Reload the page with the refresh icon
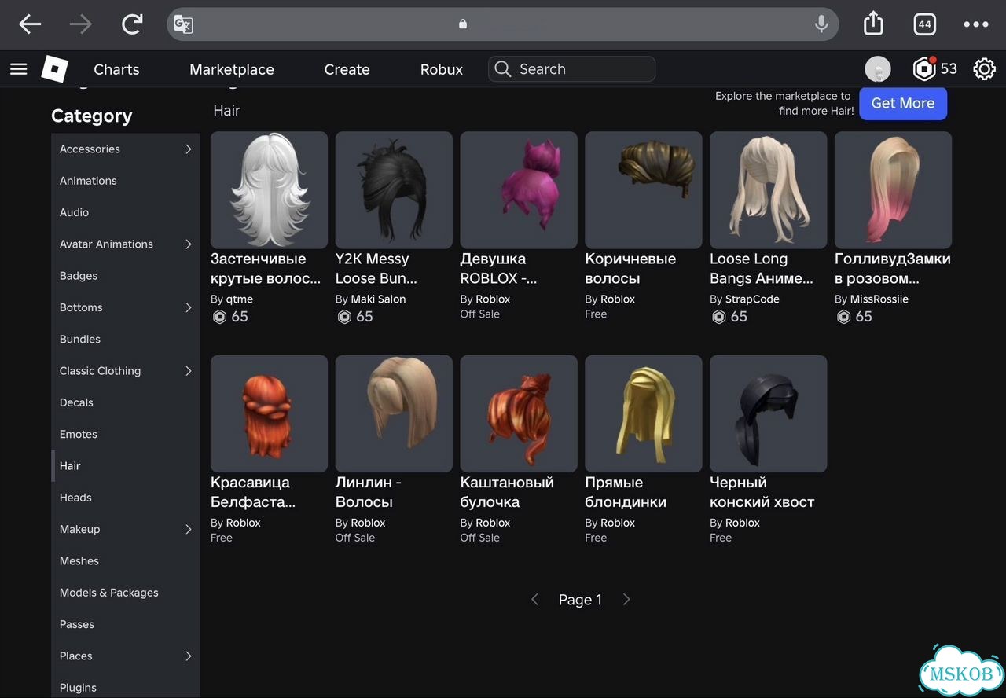Viewport: 1006px width, 698px height. tap(132, 24)
